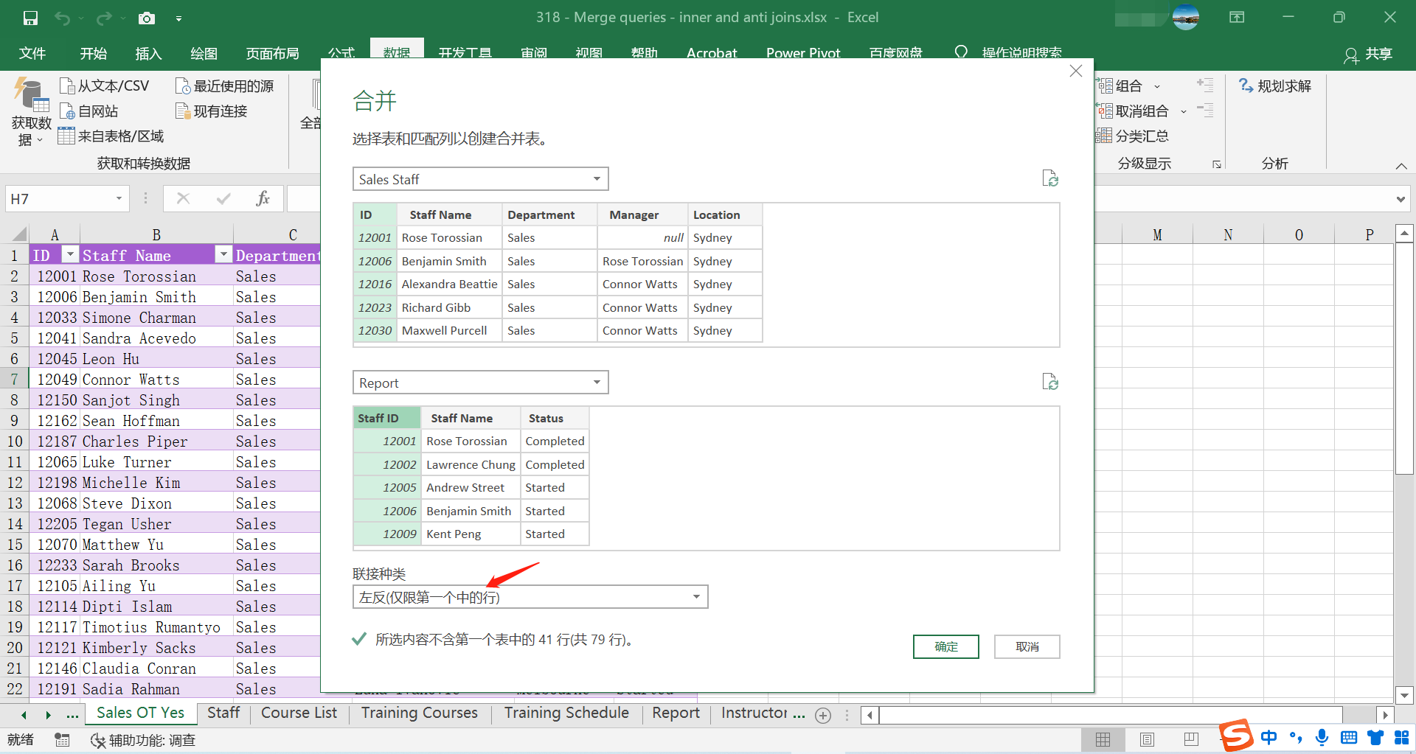Launch the 规划求解 Solver tool
Viewport: 1416px width, 754px height.
coord(1275,85)
